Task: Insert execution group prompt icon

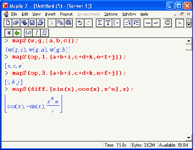Action: 116,23
